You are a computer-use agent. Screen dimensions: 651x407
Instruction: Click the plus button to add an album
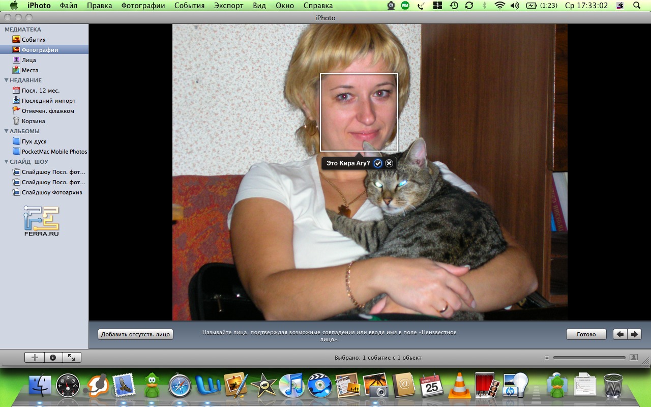tap(35, 358)
